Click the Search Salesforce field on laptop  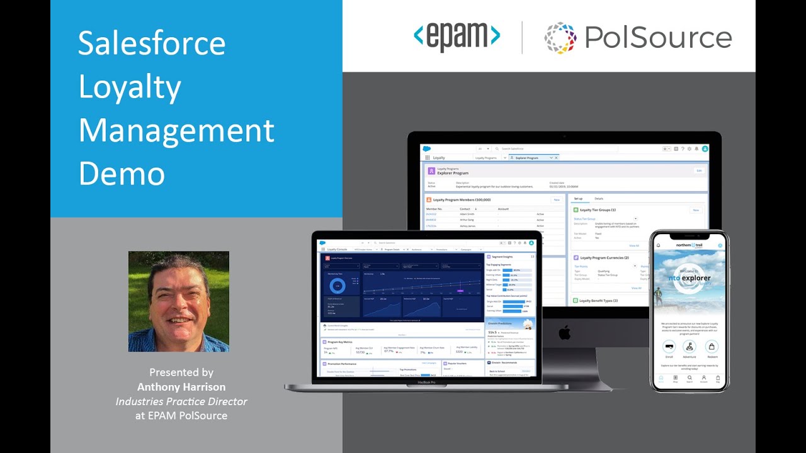click(x=419, y=243)
